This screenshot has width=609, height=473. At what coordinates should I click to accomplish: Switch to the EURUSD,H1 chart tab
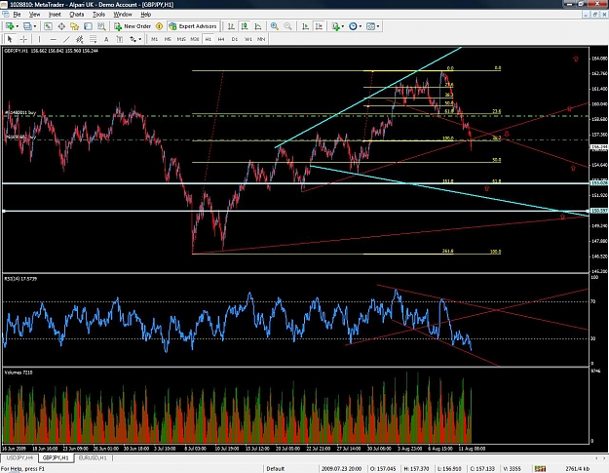[93, 457]
